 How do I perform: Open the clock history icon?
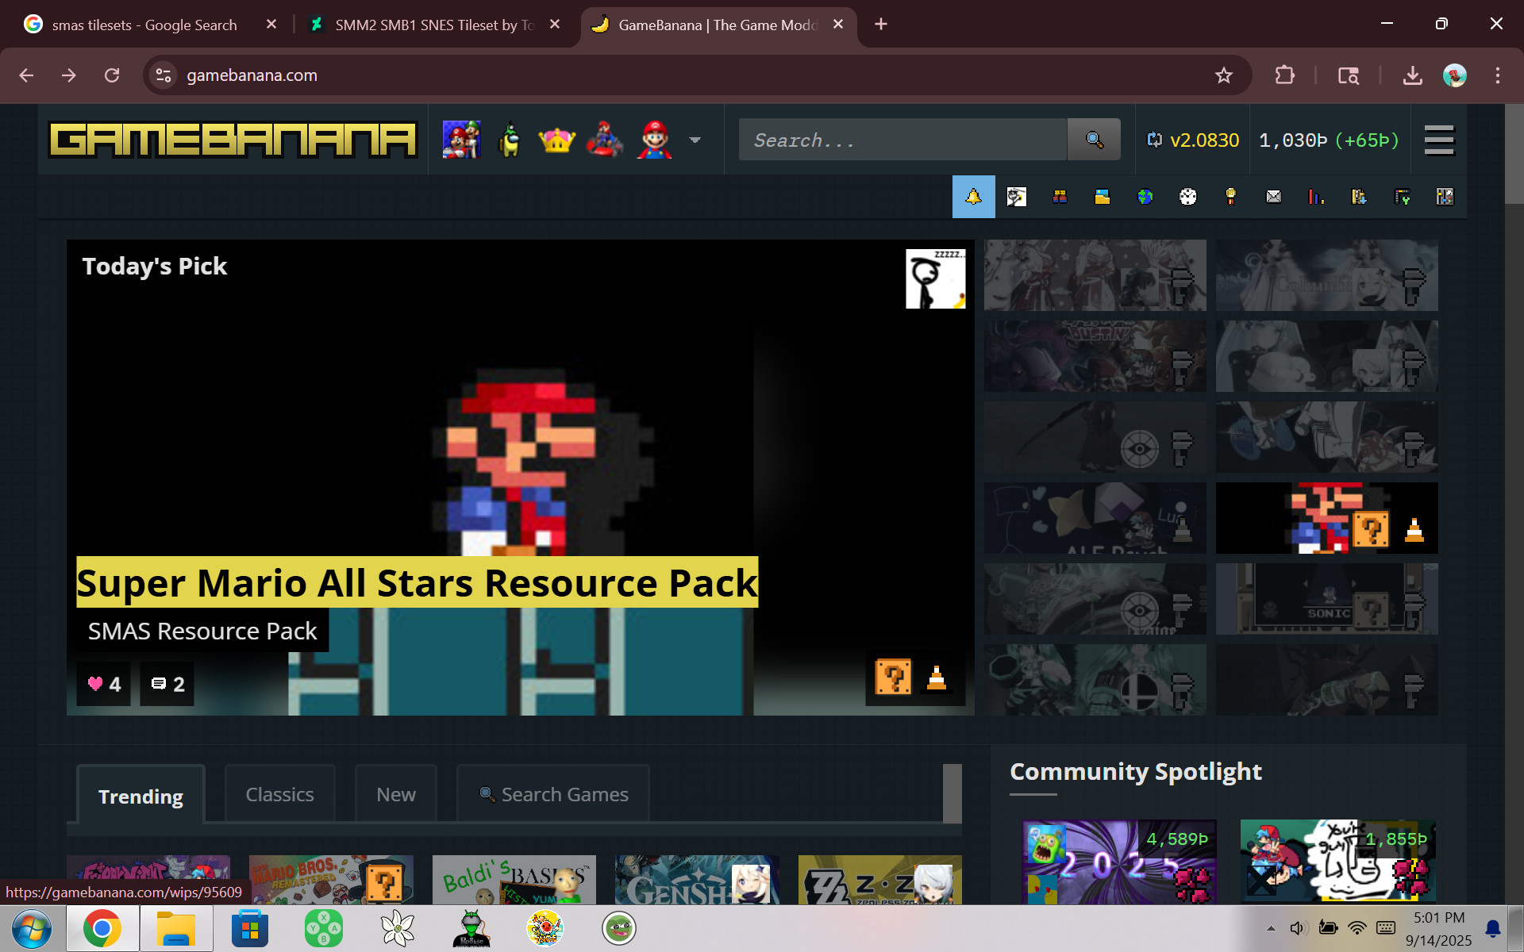[x=1187, y=197]
